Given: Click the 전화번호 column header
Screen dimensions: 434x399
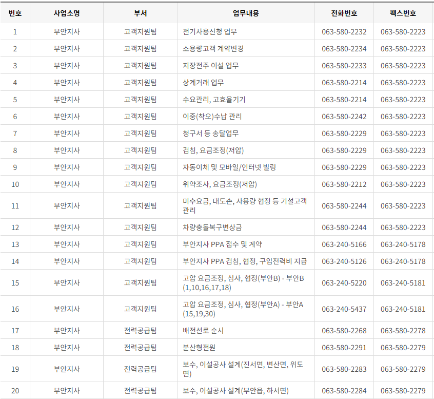Looking at the screenshot, I should click(x=342, y=14).
